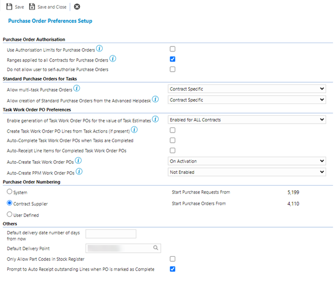Image resolution: width=335 pixels, height=283 pixels.
Task: Show info for Auto-Create PPM Work Order POs
Action: pos(79,171)
